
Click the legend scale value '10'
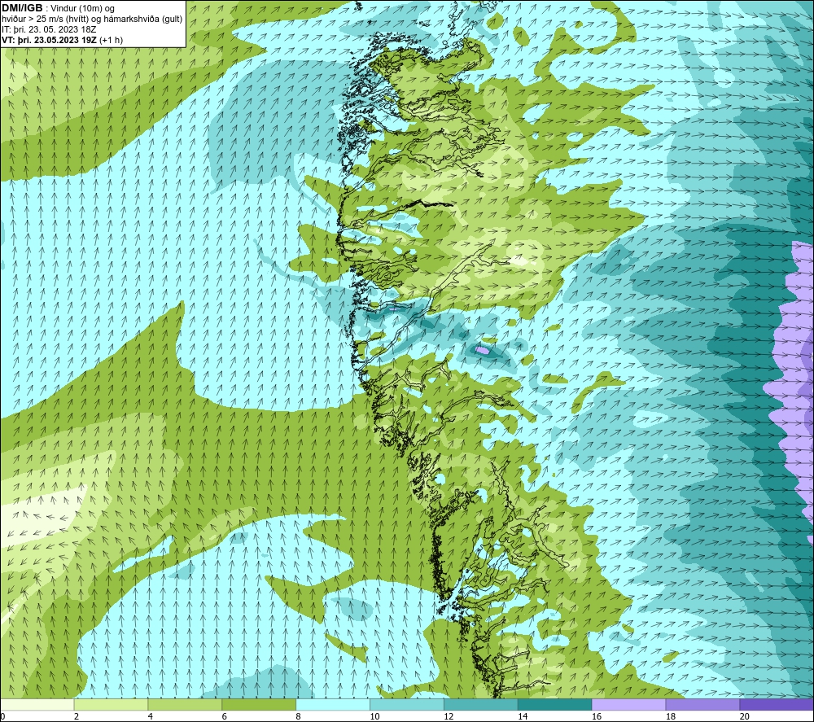click(x=374, y=716)
